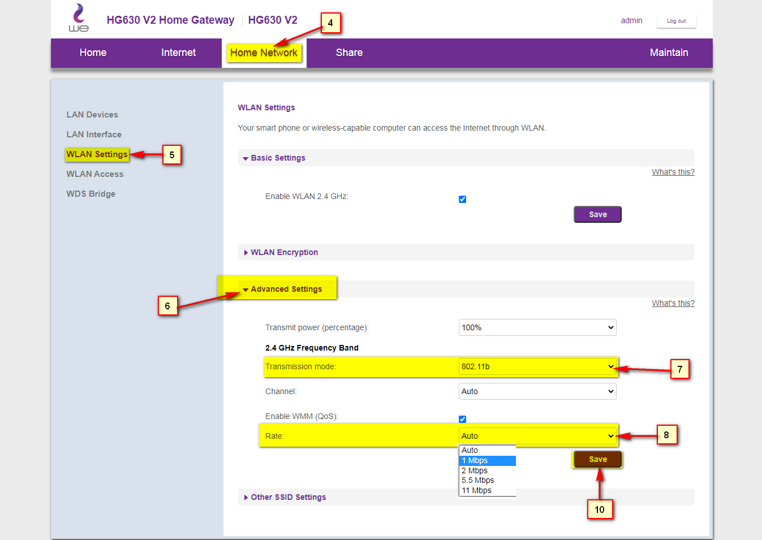Choose 11 Mbps in the Rate list
This screenshot has height=540, width=762.
point(487,491)
